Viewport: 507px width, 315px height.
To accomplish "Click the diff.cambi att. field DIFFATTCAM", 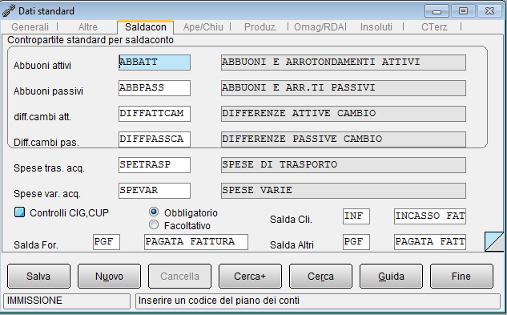I will 155,114.
